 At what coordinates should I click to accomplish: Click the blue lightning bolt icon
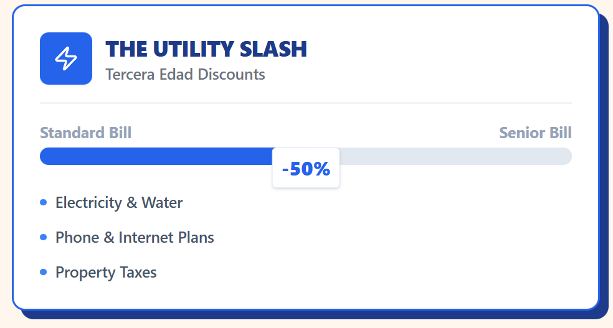(x=66, y=59)
